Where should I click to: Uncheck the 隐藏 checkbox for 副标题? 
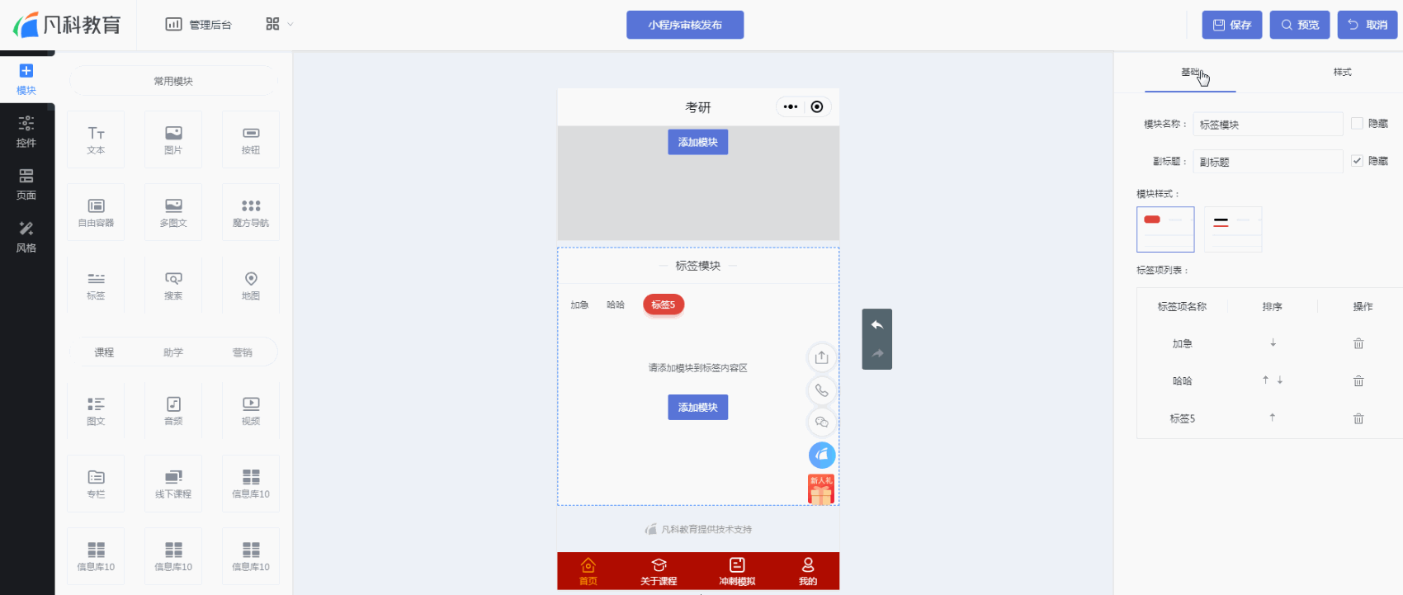(1357, 161)
